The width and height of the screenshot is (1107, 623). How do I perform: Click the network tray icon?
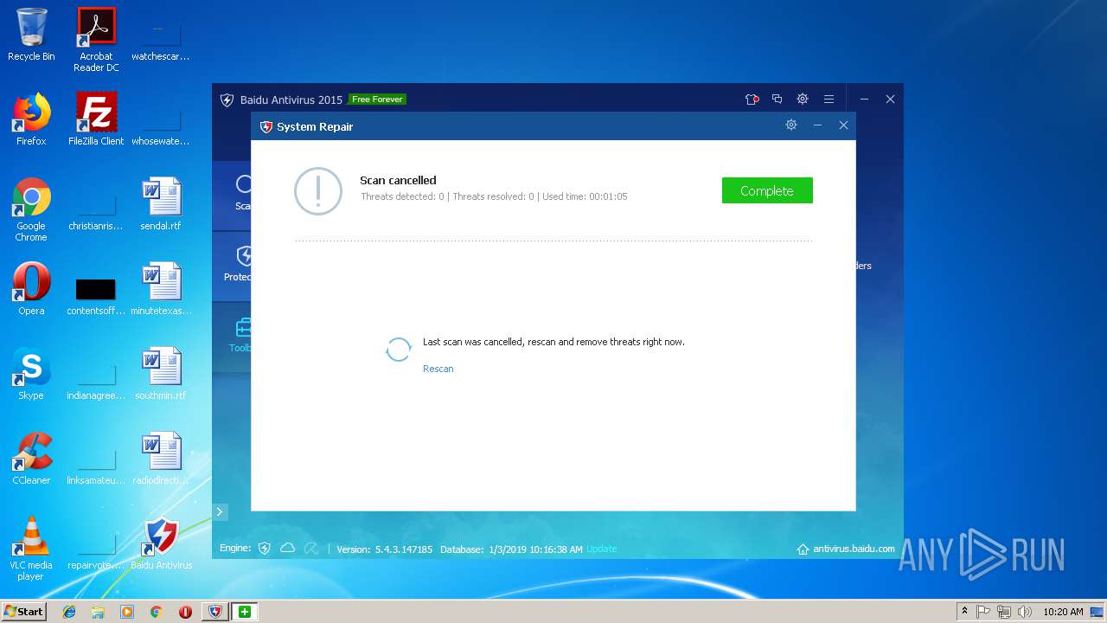(x=1004, y=612)
